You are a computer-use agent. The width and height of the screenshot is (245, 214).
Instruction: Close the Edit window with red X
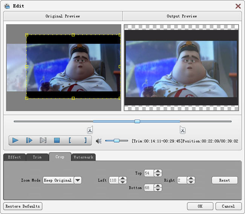pos(238,6)
